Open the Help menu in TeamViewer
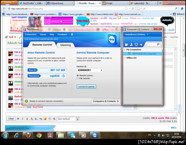Screen dimensions: 186x145 coord(52,35)
